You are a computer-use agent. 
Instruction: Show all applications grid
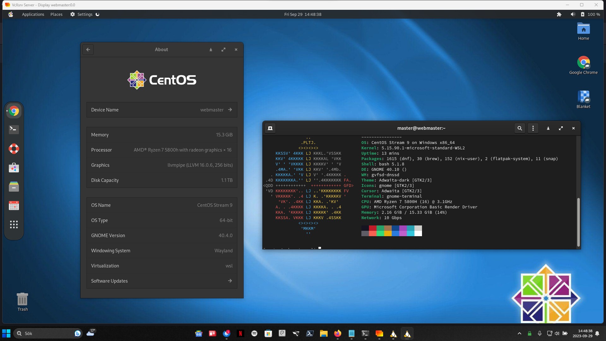click(14, 224)
